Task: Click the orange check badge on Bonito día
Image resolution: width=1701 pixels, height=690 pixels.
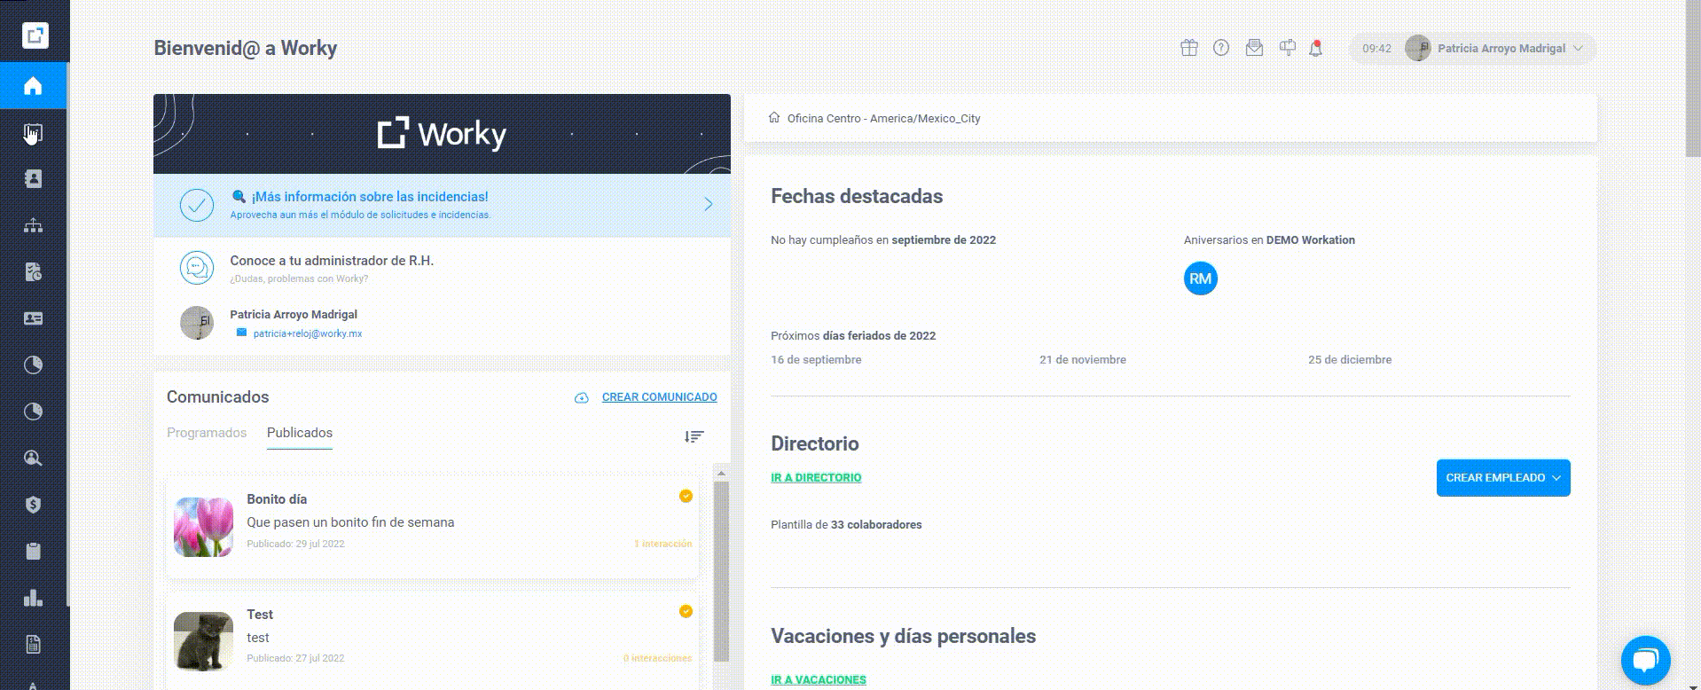Action: (686, 496)
